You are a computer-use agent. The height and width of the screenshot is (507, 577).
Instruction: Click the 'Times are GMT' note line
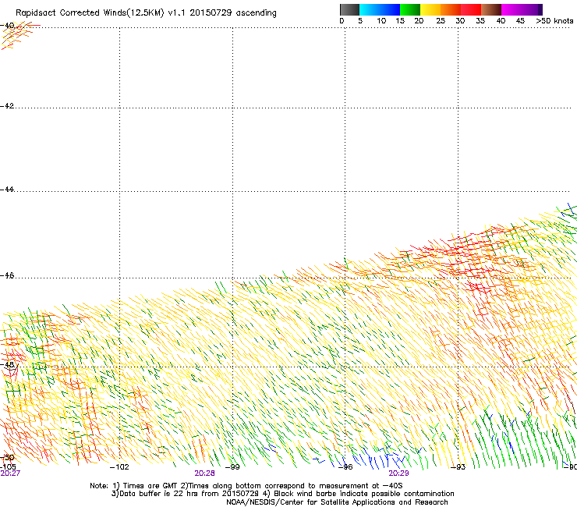coord(246,486)
